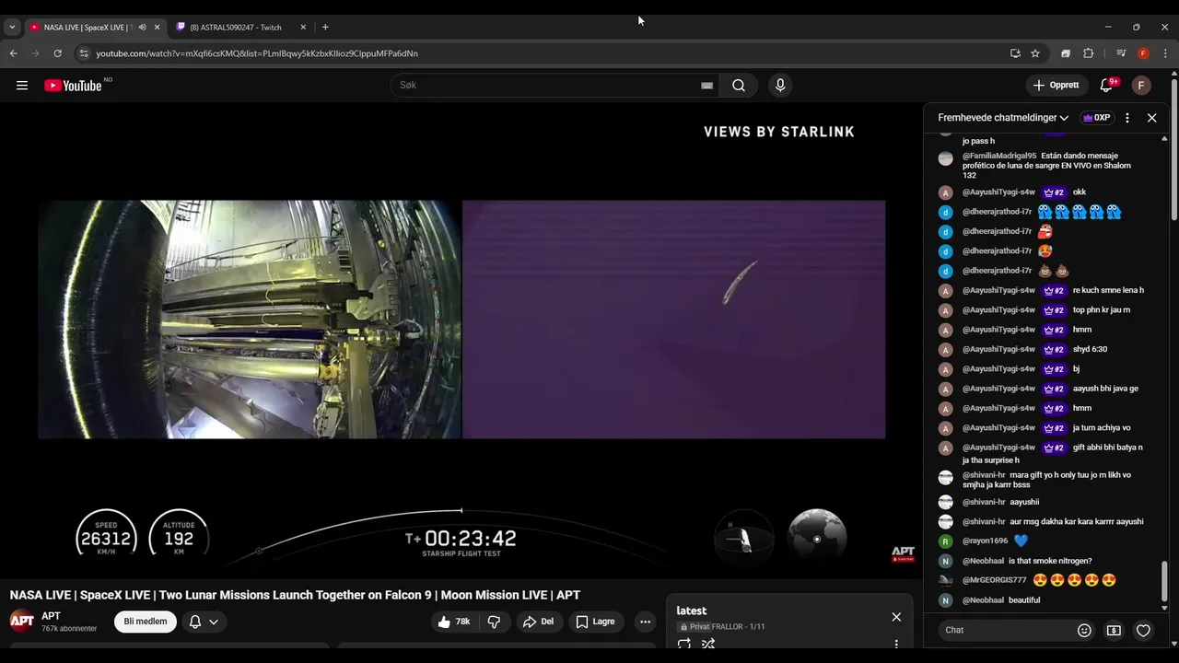
Task: Save the video using Lagre button
Action: click(596, 622)
